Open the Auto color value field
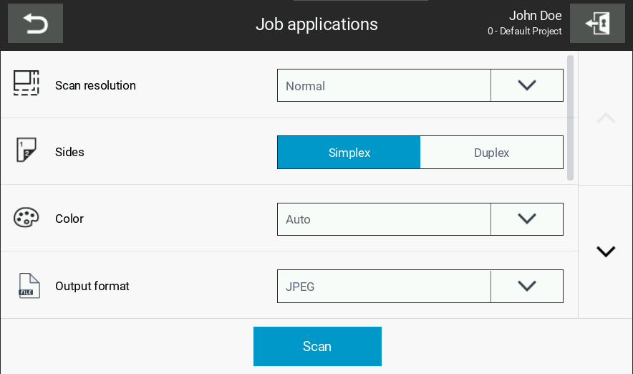 (x=384, y=219)
